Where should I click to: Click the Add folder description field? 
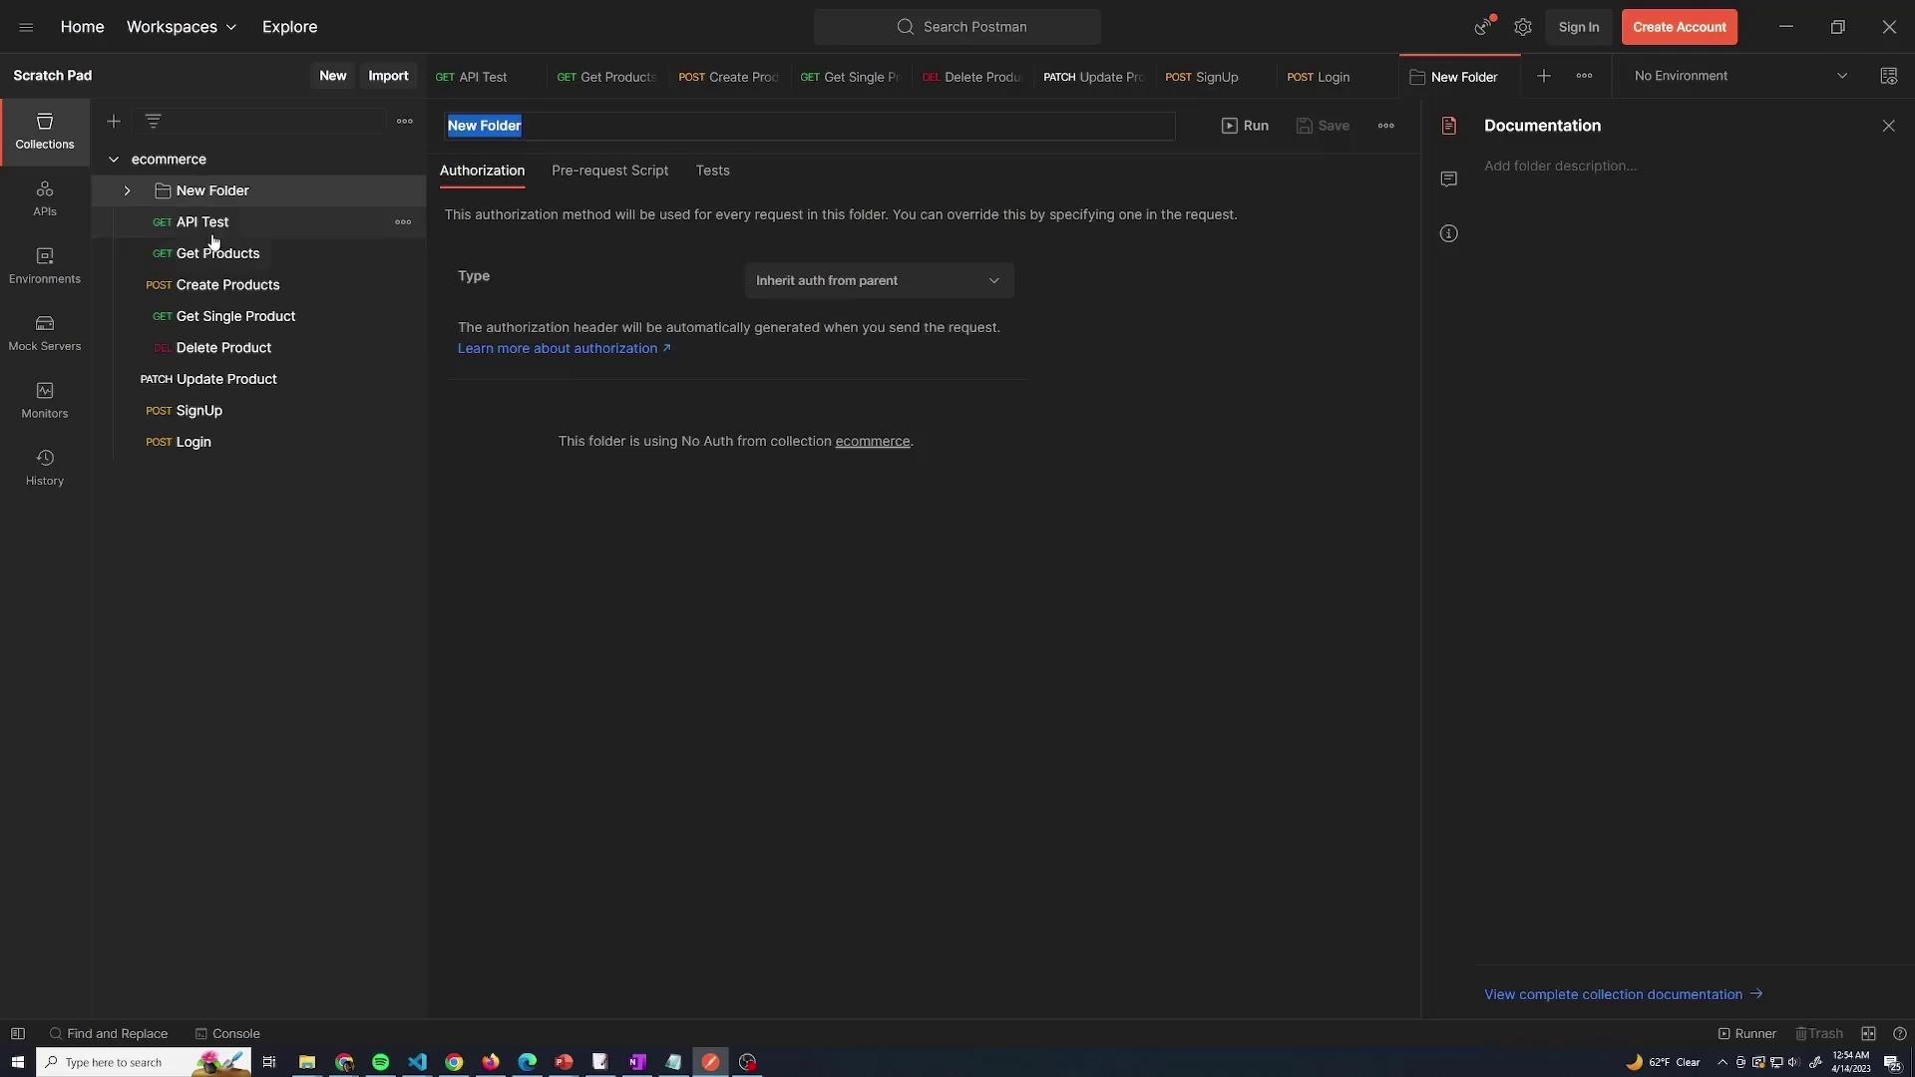(x=1560, y=166)
